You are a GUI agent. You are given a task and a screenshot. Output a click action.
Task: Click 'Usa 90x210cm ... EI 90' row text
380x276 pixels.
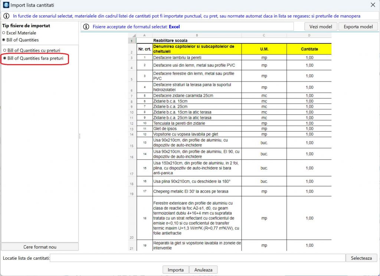point(196,154)
